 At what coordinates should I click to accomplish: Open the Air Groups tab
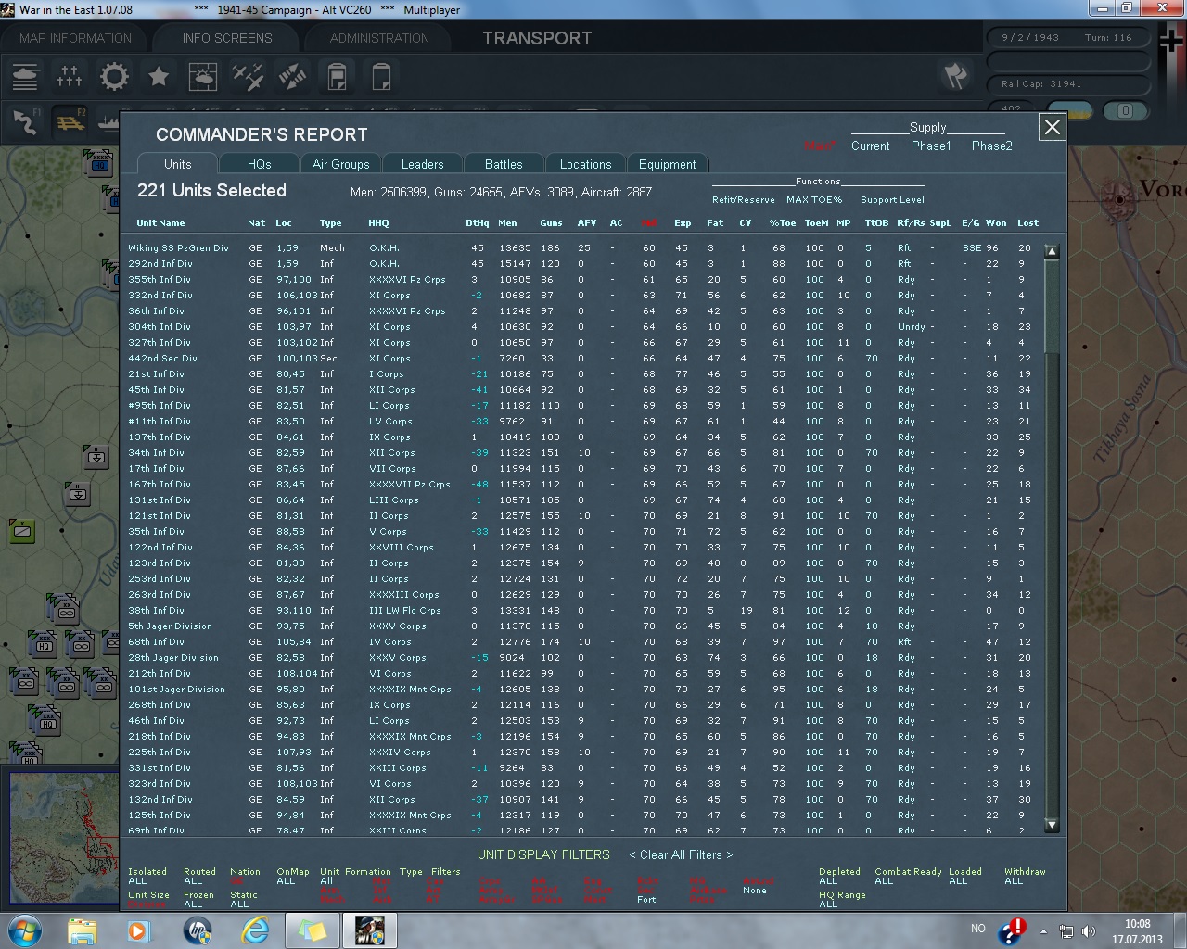pyautogui.click(x=340, y=164)
